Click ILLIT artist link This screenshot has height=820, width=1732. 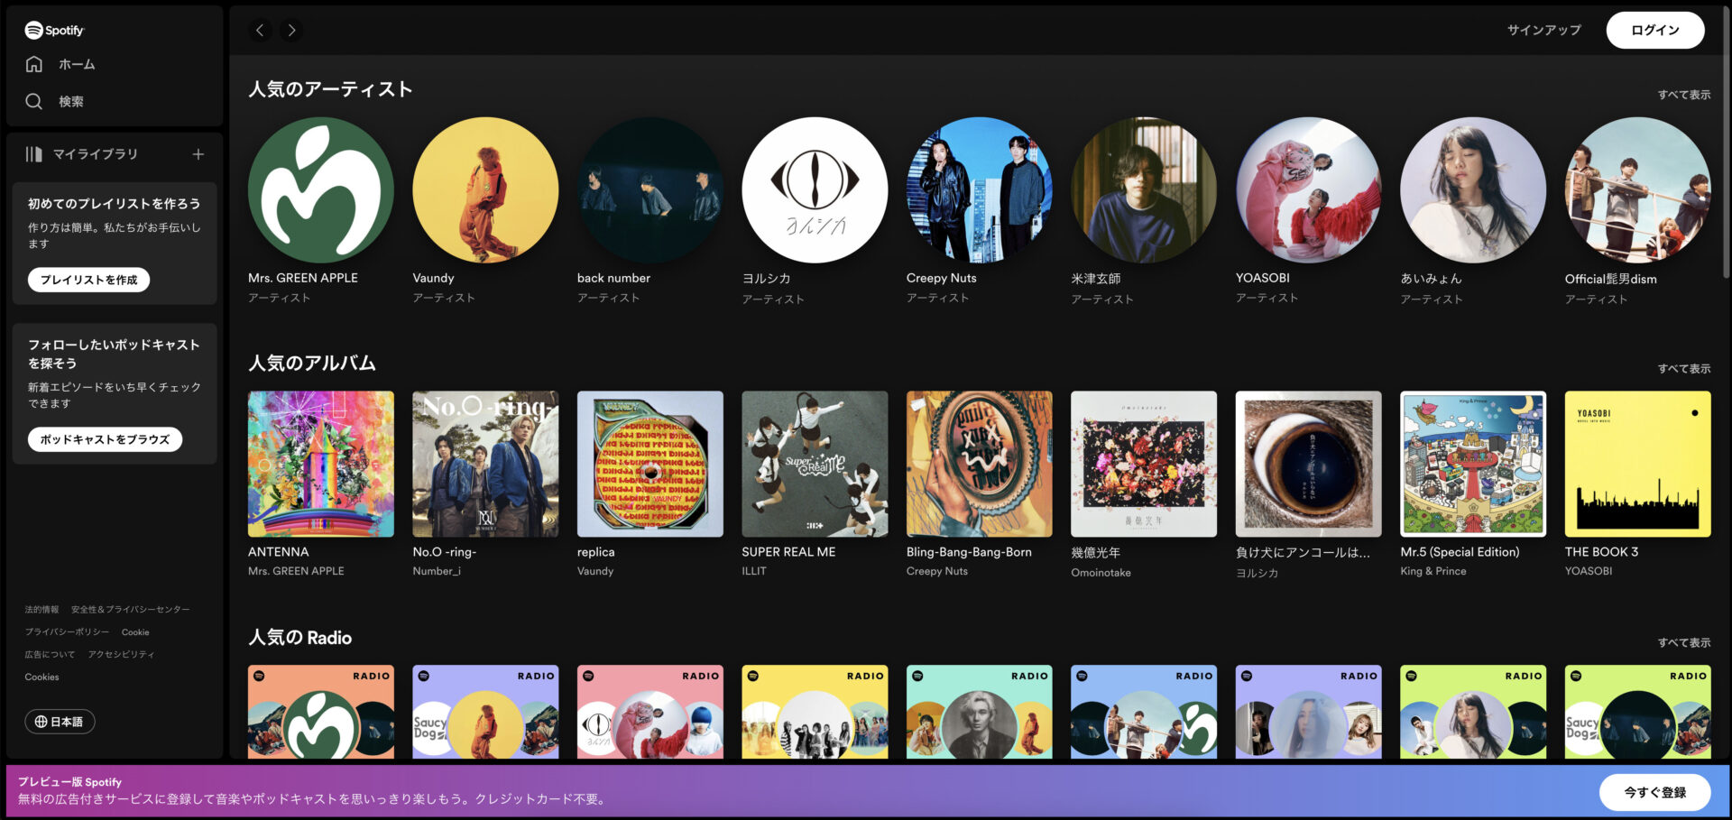pos(754,571)
